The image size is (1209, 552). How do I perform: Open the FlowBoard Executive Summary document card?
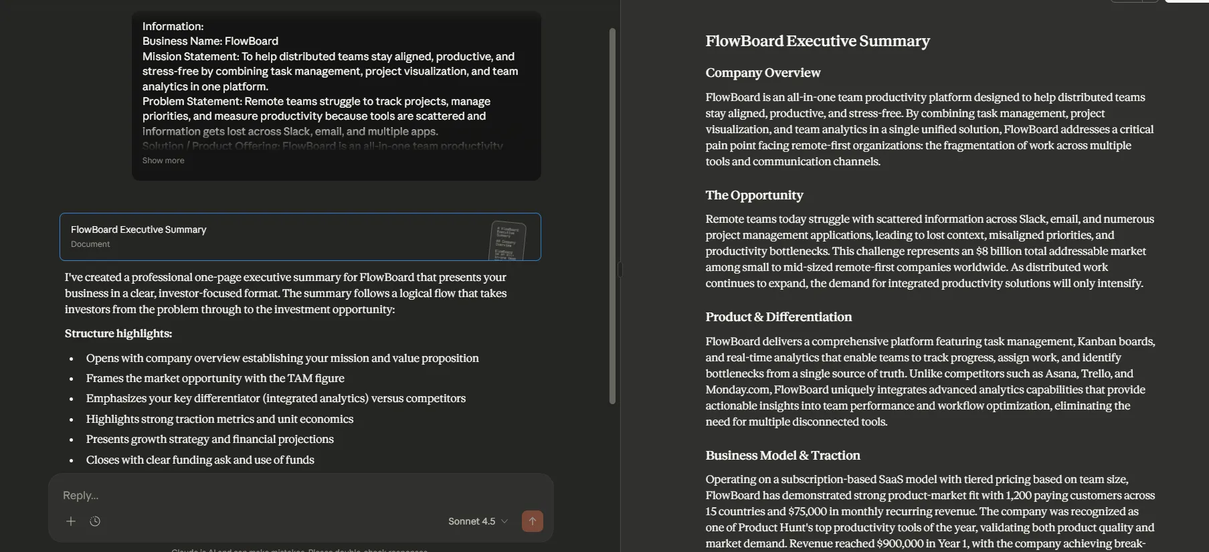click(x=300, y=237)
